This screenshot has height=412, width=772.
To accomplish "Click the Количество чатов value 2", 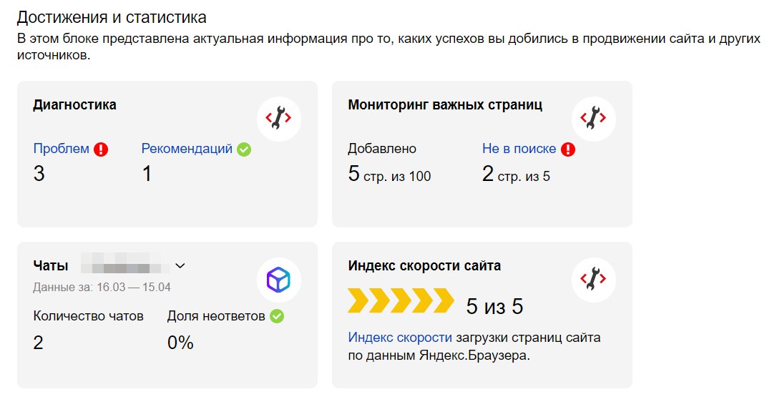I will click(x=39, y=343).
